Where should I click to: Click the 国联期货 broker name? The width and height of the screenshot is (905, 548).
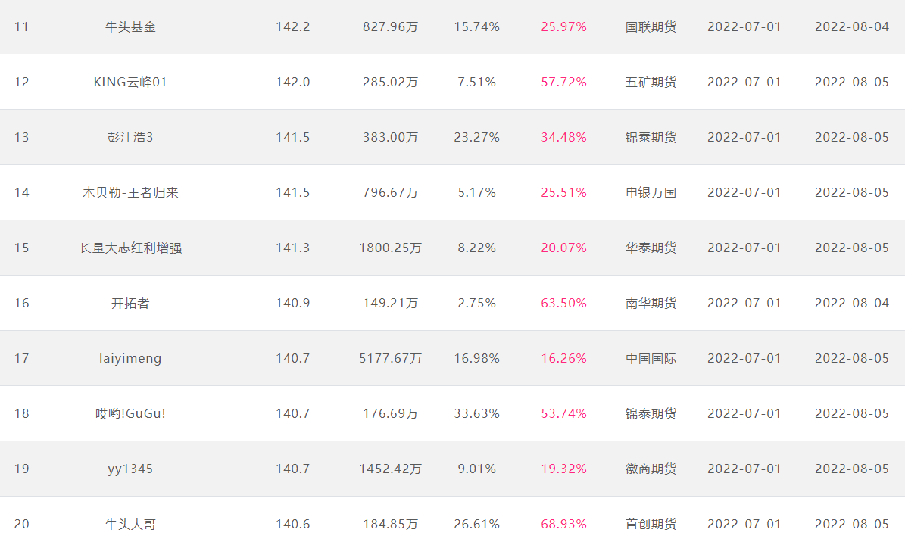651,26
